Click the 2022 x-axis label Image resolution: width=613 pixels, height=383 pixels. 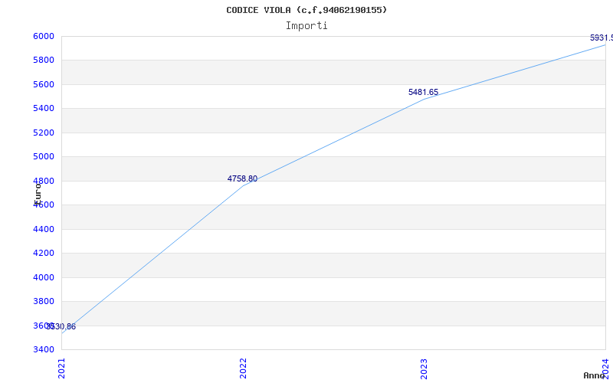point(243,368)
